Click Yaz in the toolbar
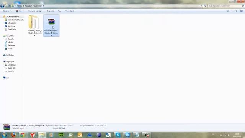The image size is (245, 138). click(x=60, y=11)
